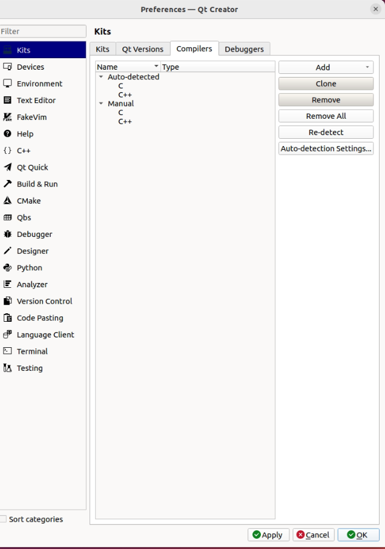The width and height of the screenshot is (385, 549).
Task: Collapse the Manual tree group
Action: (101, 103)
